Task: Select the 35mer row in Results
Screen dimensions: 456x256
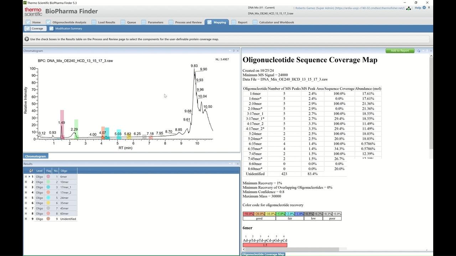Action: [x=64, y=203]
